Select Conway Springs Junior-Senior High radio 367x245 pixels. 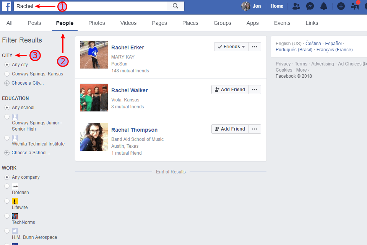[x=7, y=117]
